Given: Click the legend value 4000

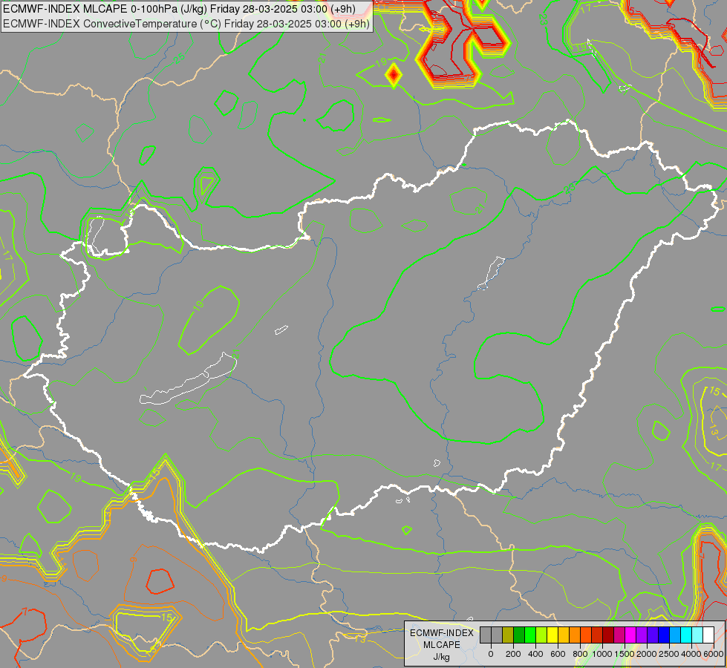Looking at the screenshot, I should 691,654.
